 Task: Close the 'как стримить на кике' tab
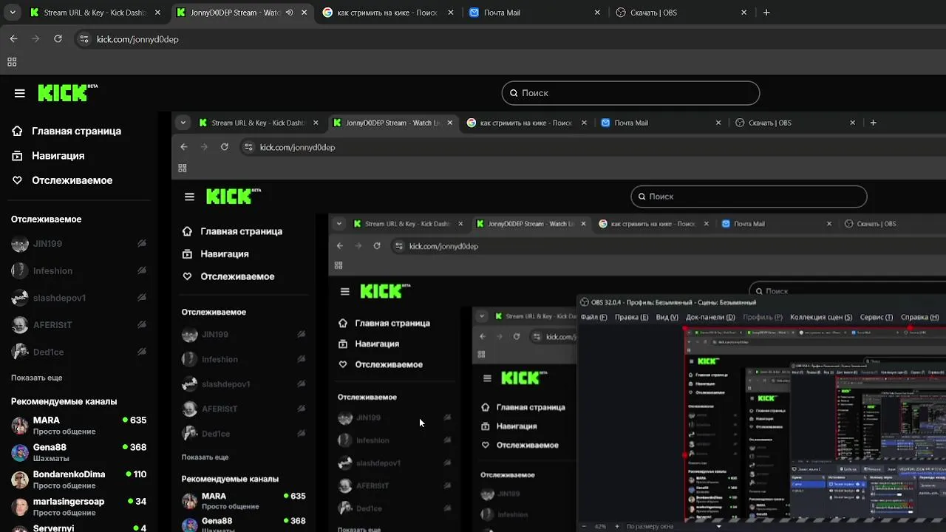point(450,13)
